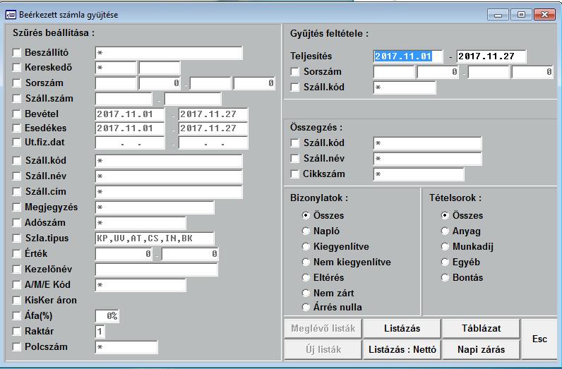Tick the Ut.fiz.dat checkbox
This screenshot has width=562, height=369.
click(x=17, y=143)
